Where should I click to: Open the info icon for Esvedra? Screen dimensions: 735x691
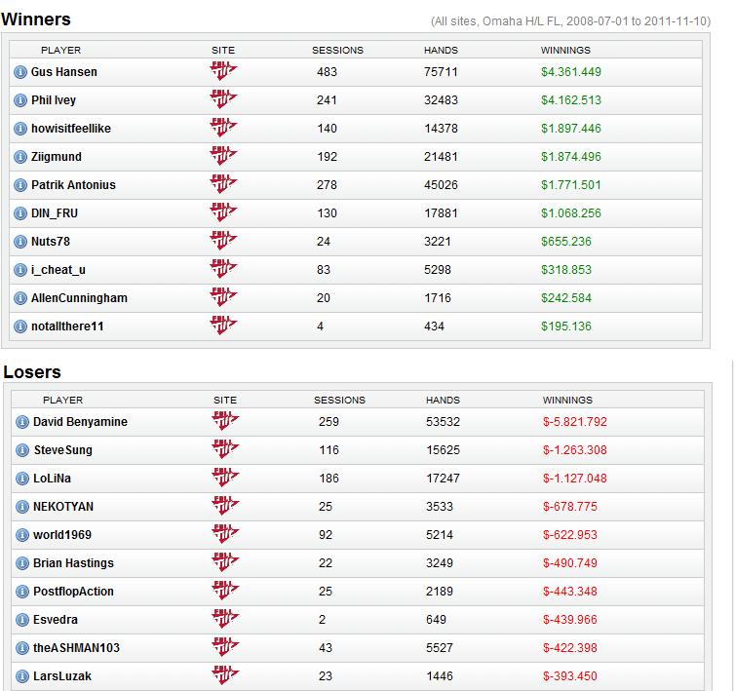[x=22, y=620]
